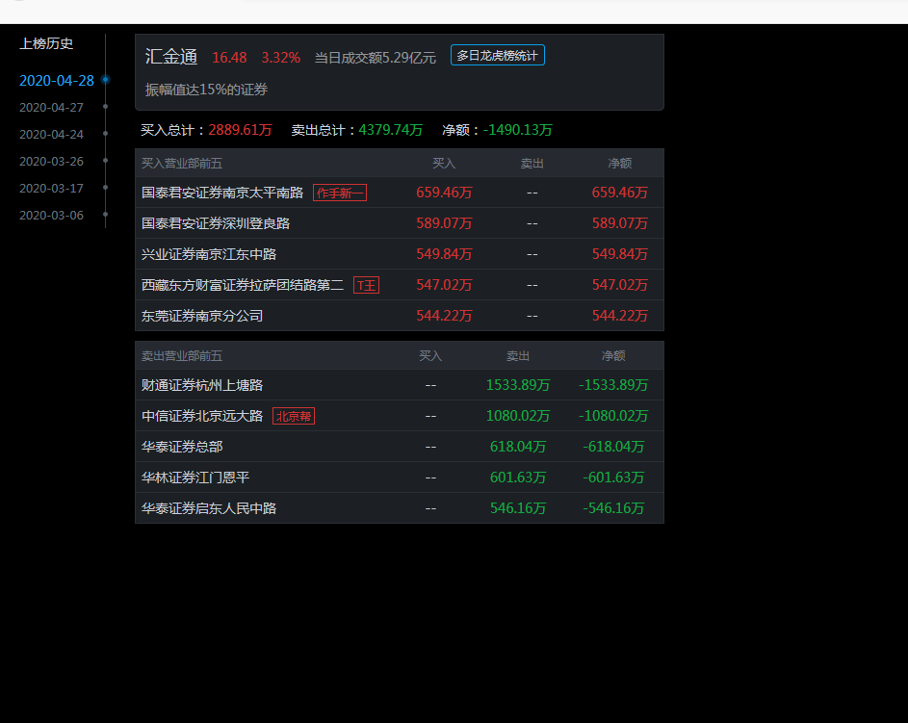Select row 华林证券江门恩平

400,477
